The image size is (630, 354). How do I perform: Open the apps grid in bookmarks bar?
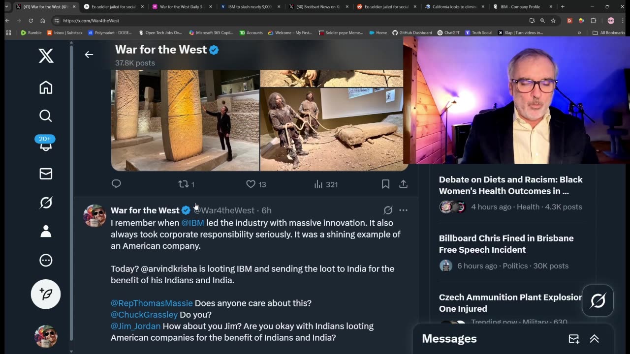pos(8,32)
